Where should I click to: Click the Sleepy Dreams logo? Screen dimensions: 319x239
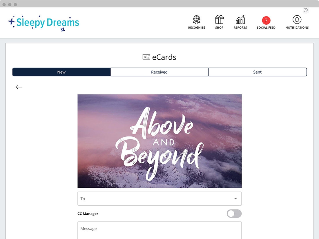point(43,23)
